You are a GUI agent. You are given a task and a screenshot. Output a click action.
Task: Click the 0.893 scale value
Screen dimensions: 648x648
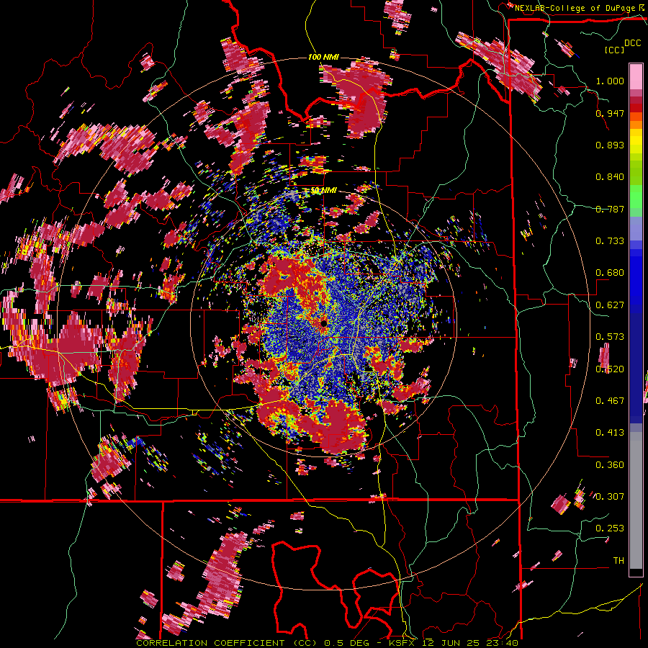point(610,145)
